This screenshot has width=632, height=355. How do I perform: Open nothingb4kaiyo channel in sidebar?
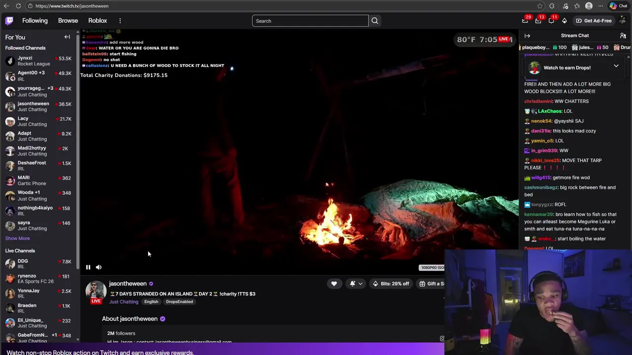pos(39,211)
